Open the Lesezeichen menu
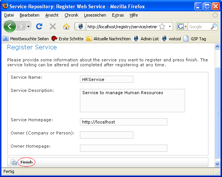The width and height of the screenshot is (222, 177). pos(95,15)
